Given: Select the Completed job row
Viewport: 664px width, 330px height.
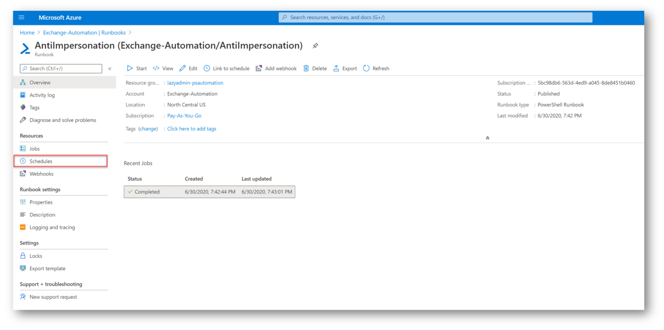Looking at the screenshot, I should pos(209,192).
